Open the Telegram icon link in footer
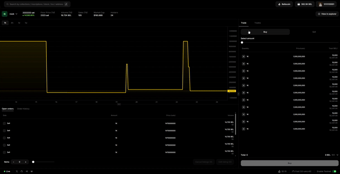 (x=27, y=171)
